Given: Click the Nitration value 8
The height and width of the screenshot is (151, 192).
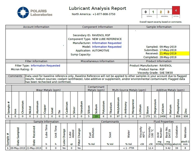Looking at the screenshot, I should pos(185,148).
